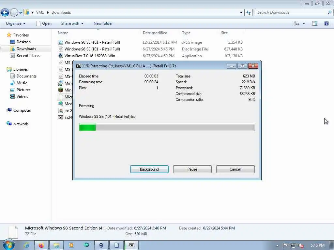
Task: Cancel the 7-Zip extraction
Action: (x=235, y=169)
